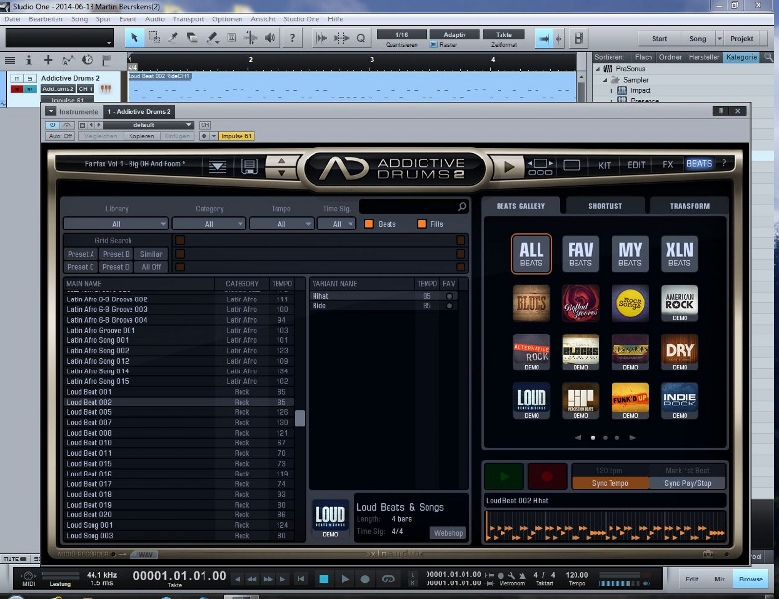Choose the paint/pencil tool
The width and height of the screenshot is (779, 599).
tap(212, 38)
